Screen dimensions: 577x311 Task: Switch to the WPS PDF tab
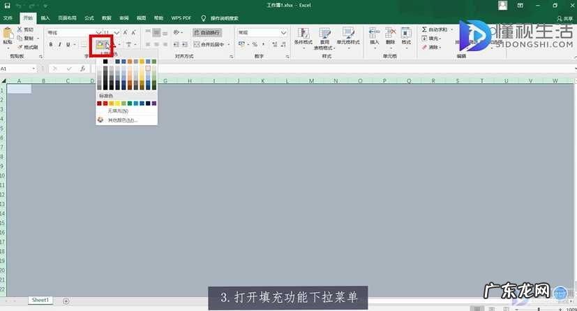tap(181, 18)
